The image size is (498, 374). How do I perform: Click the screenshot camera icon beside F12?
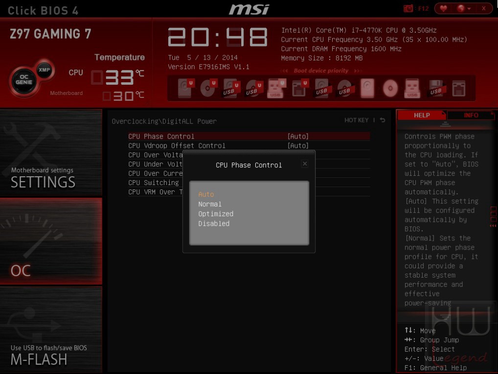pos(408,9)
